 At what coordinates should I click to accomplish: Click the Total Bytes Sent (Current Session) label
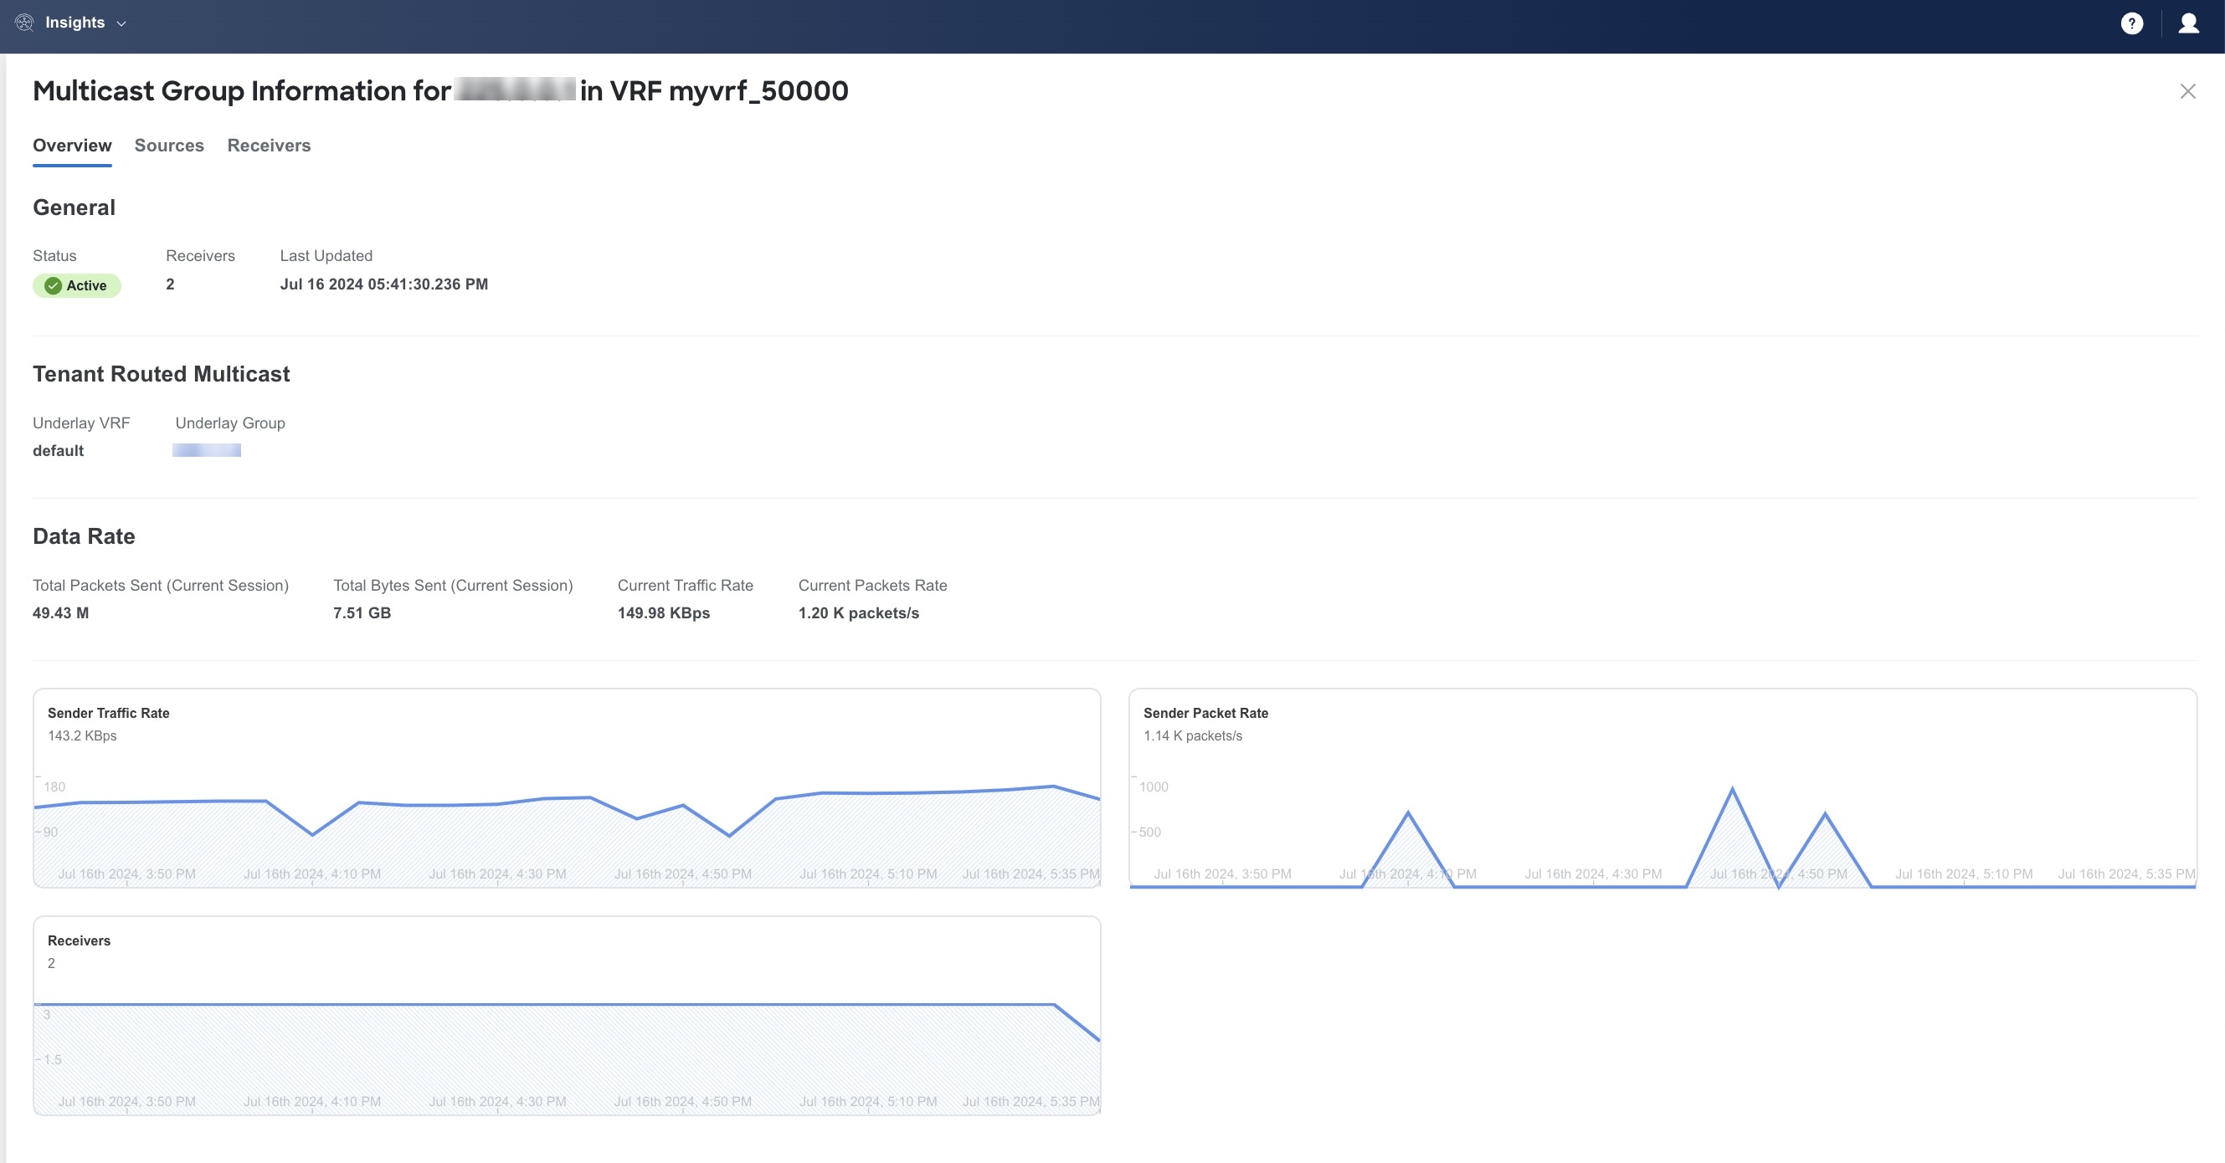coord(453,586)
